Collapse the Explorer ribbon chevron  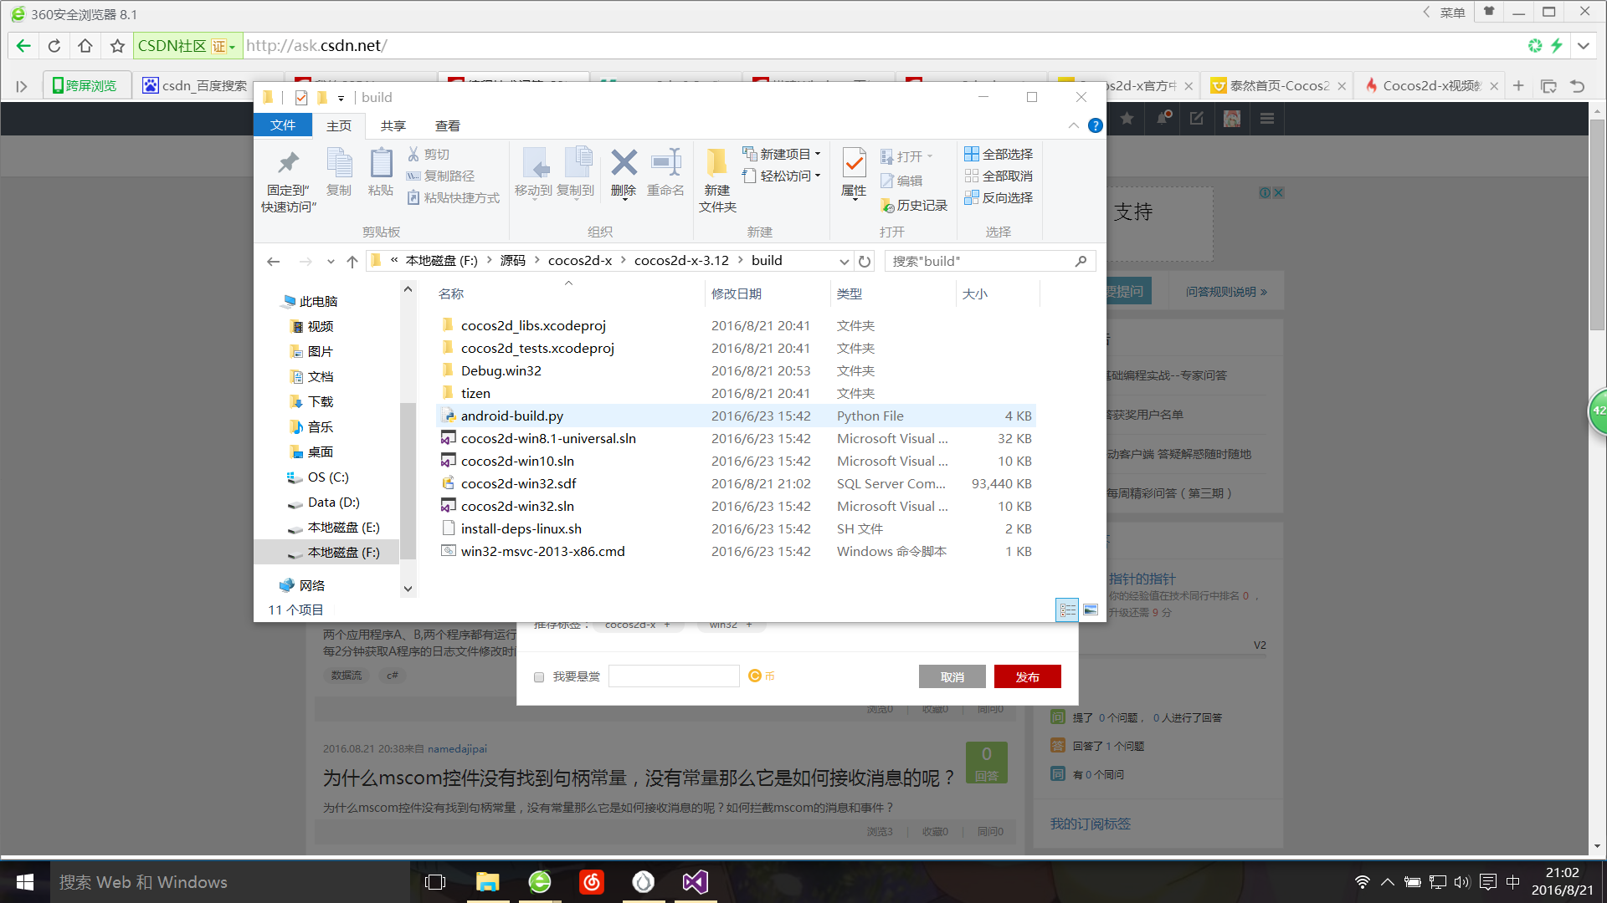(x=1074, y=125)
